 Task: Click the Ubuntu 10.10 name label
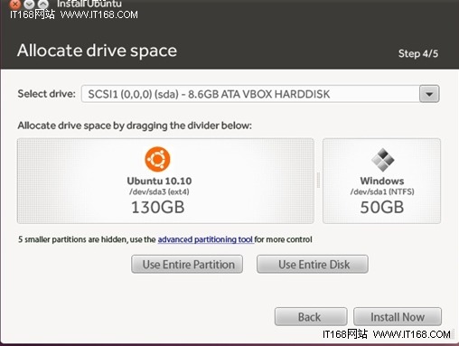click(x=159, y=181)
